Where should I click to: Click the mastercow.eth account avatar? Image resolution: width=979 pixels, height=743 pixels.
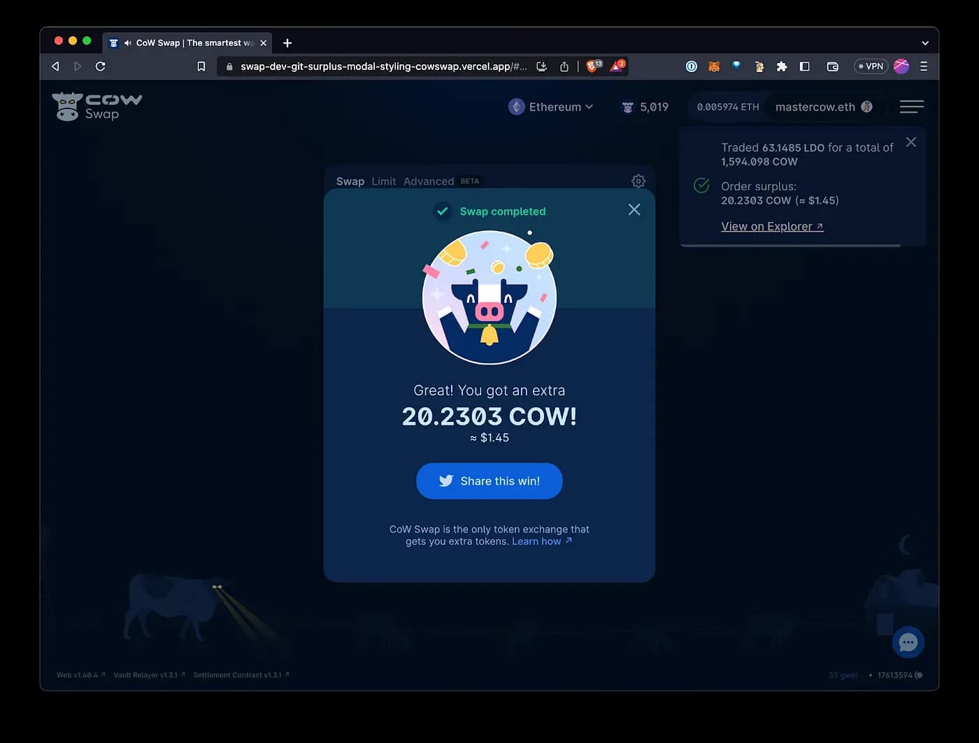[x=867, y=106]
